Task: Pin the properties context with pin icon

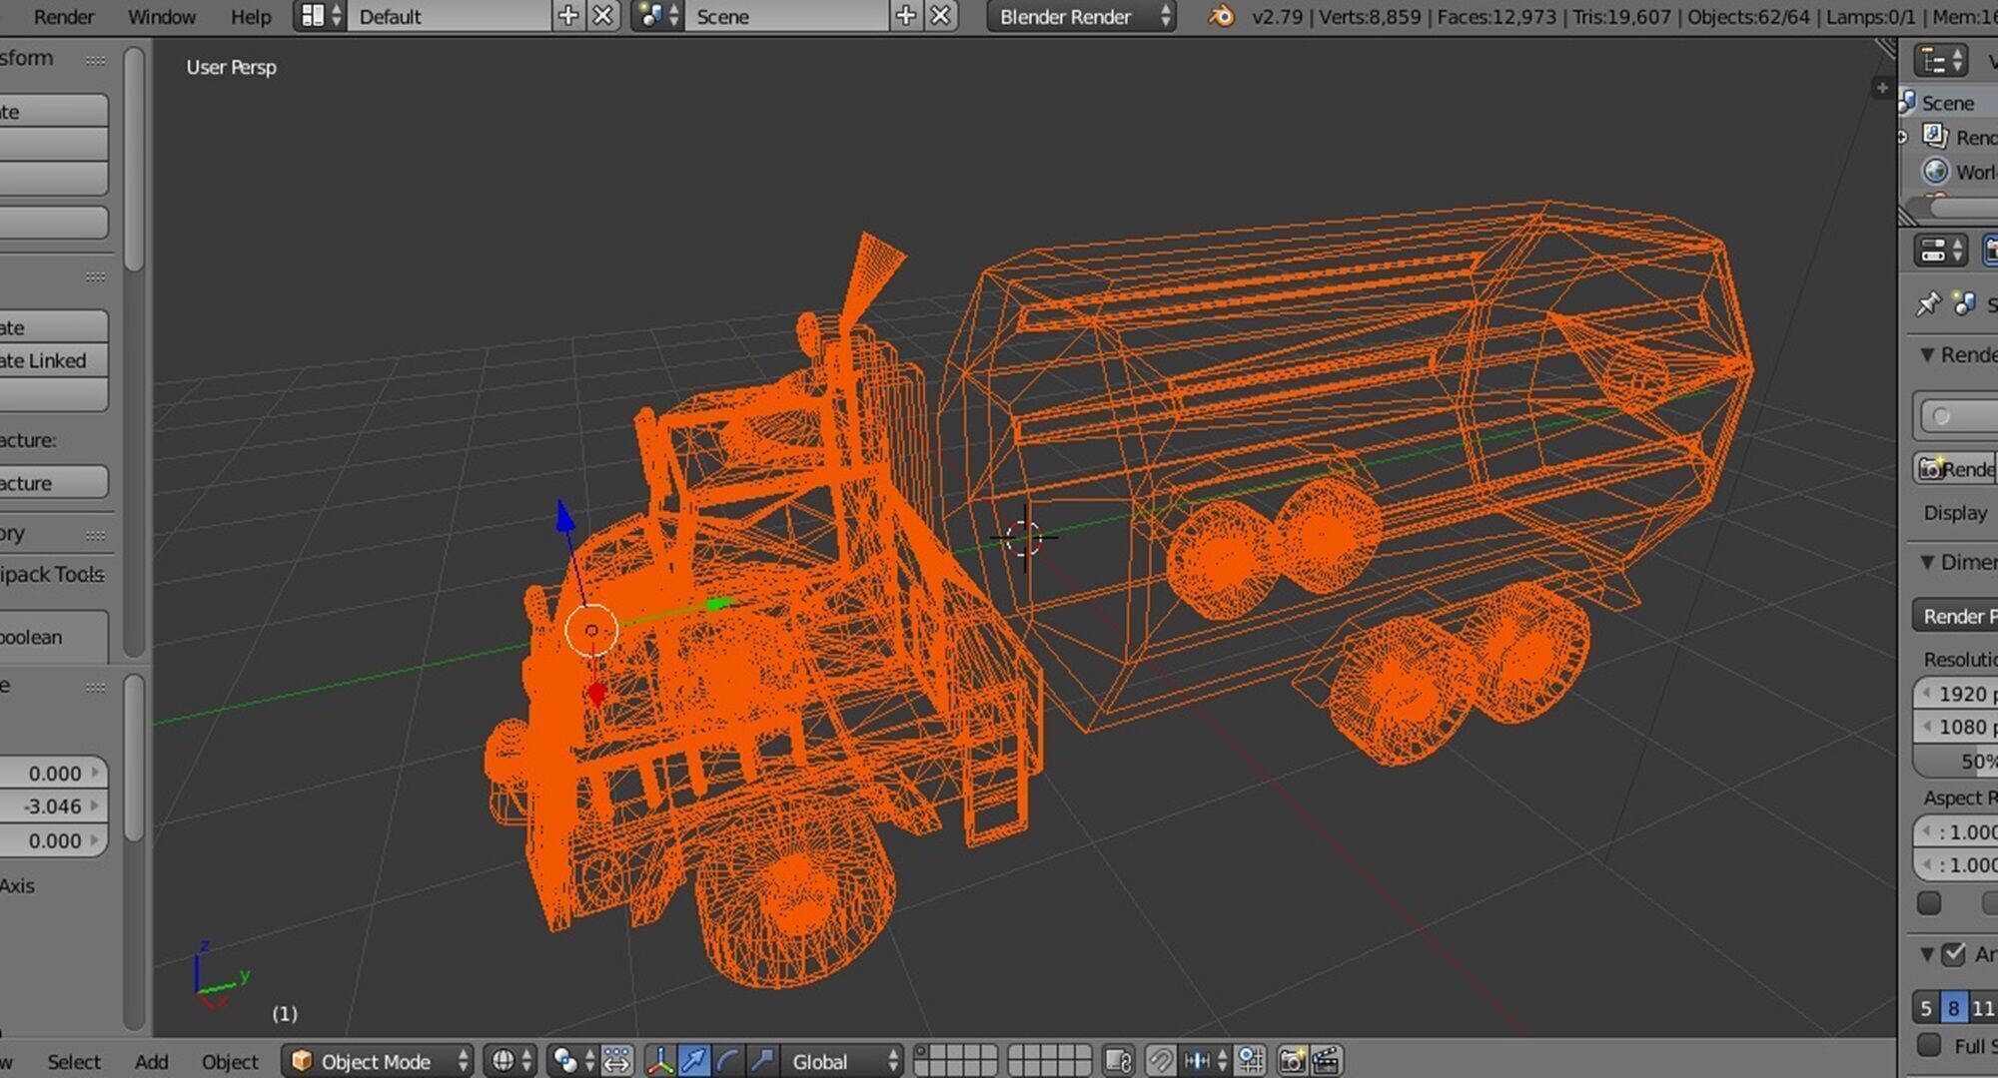Action: coord(1927,303)
